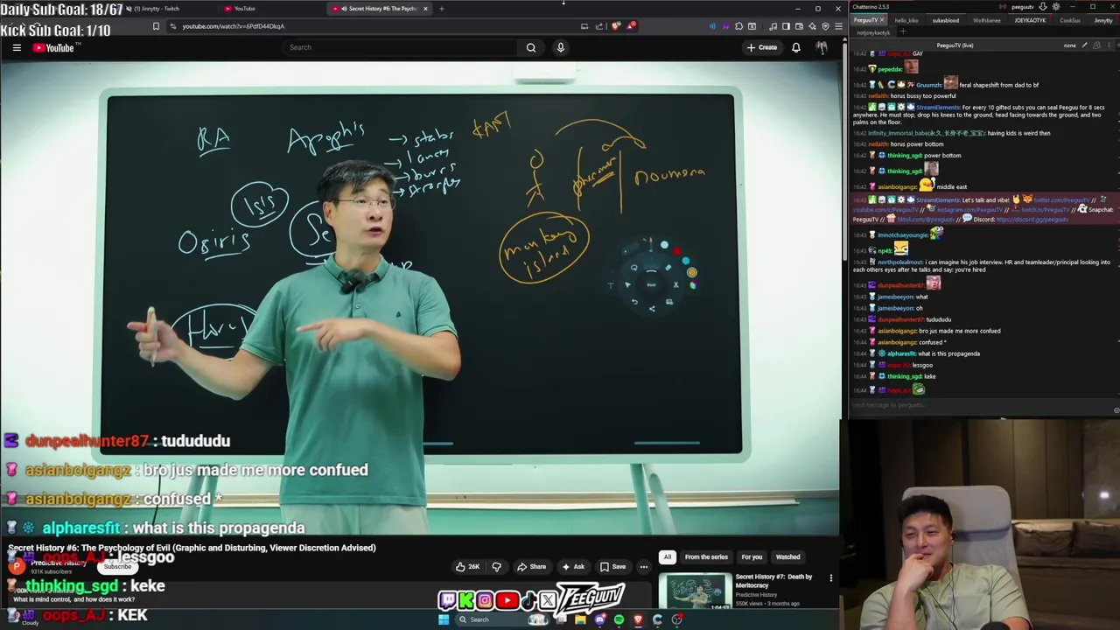Bookmark this page in the address bar
This screenshot has width=1120, height=630.
[x=156, y=26]
